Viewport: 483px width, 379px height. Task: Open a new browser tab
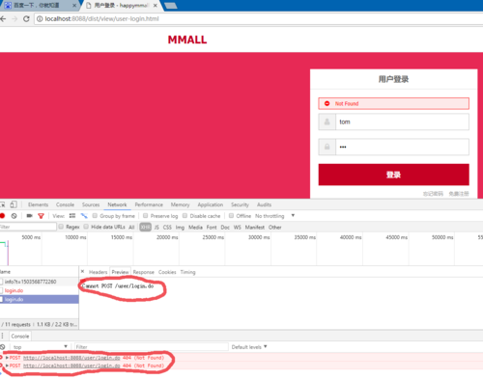pos(170,6)
